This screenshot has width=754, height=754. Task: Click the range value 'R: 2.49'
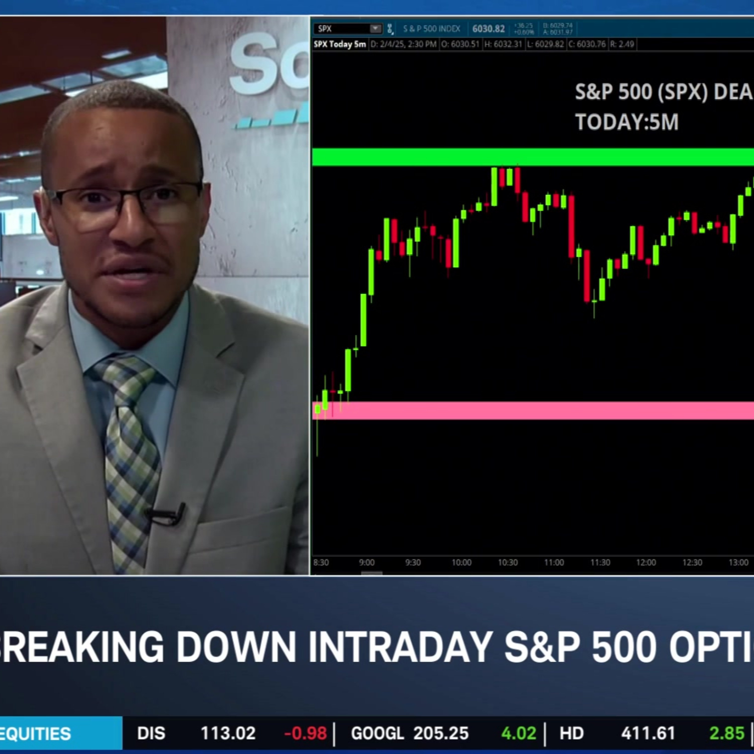[622, 44]
